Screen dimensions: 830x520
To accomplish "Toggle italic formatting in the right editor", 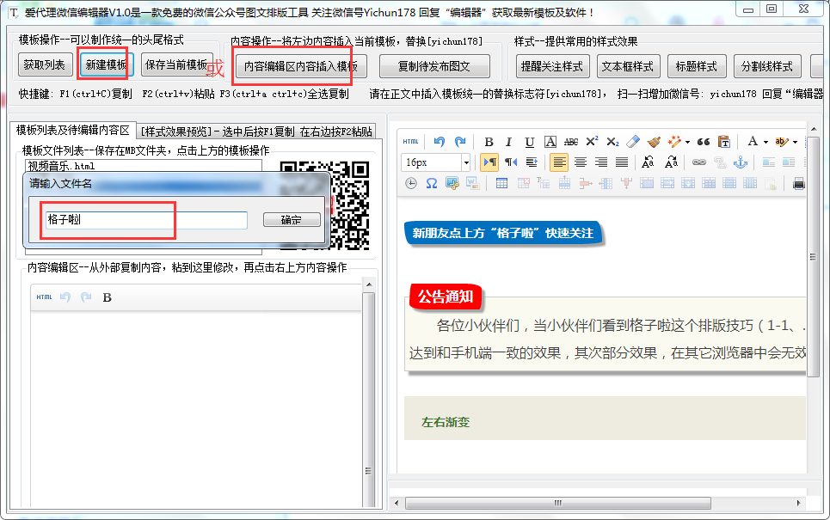I will [x=508, y=142].
